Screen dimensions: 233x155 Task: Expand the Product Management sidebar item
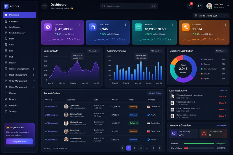click(x=20, y=69)
